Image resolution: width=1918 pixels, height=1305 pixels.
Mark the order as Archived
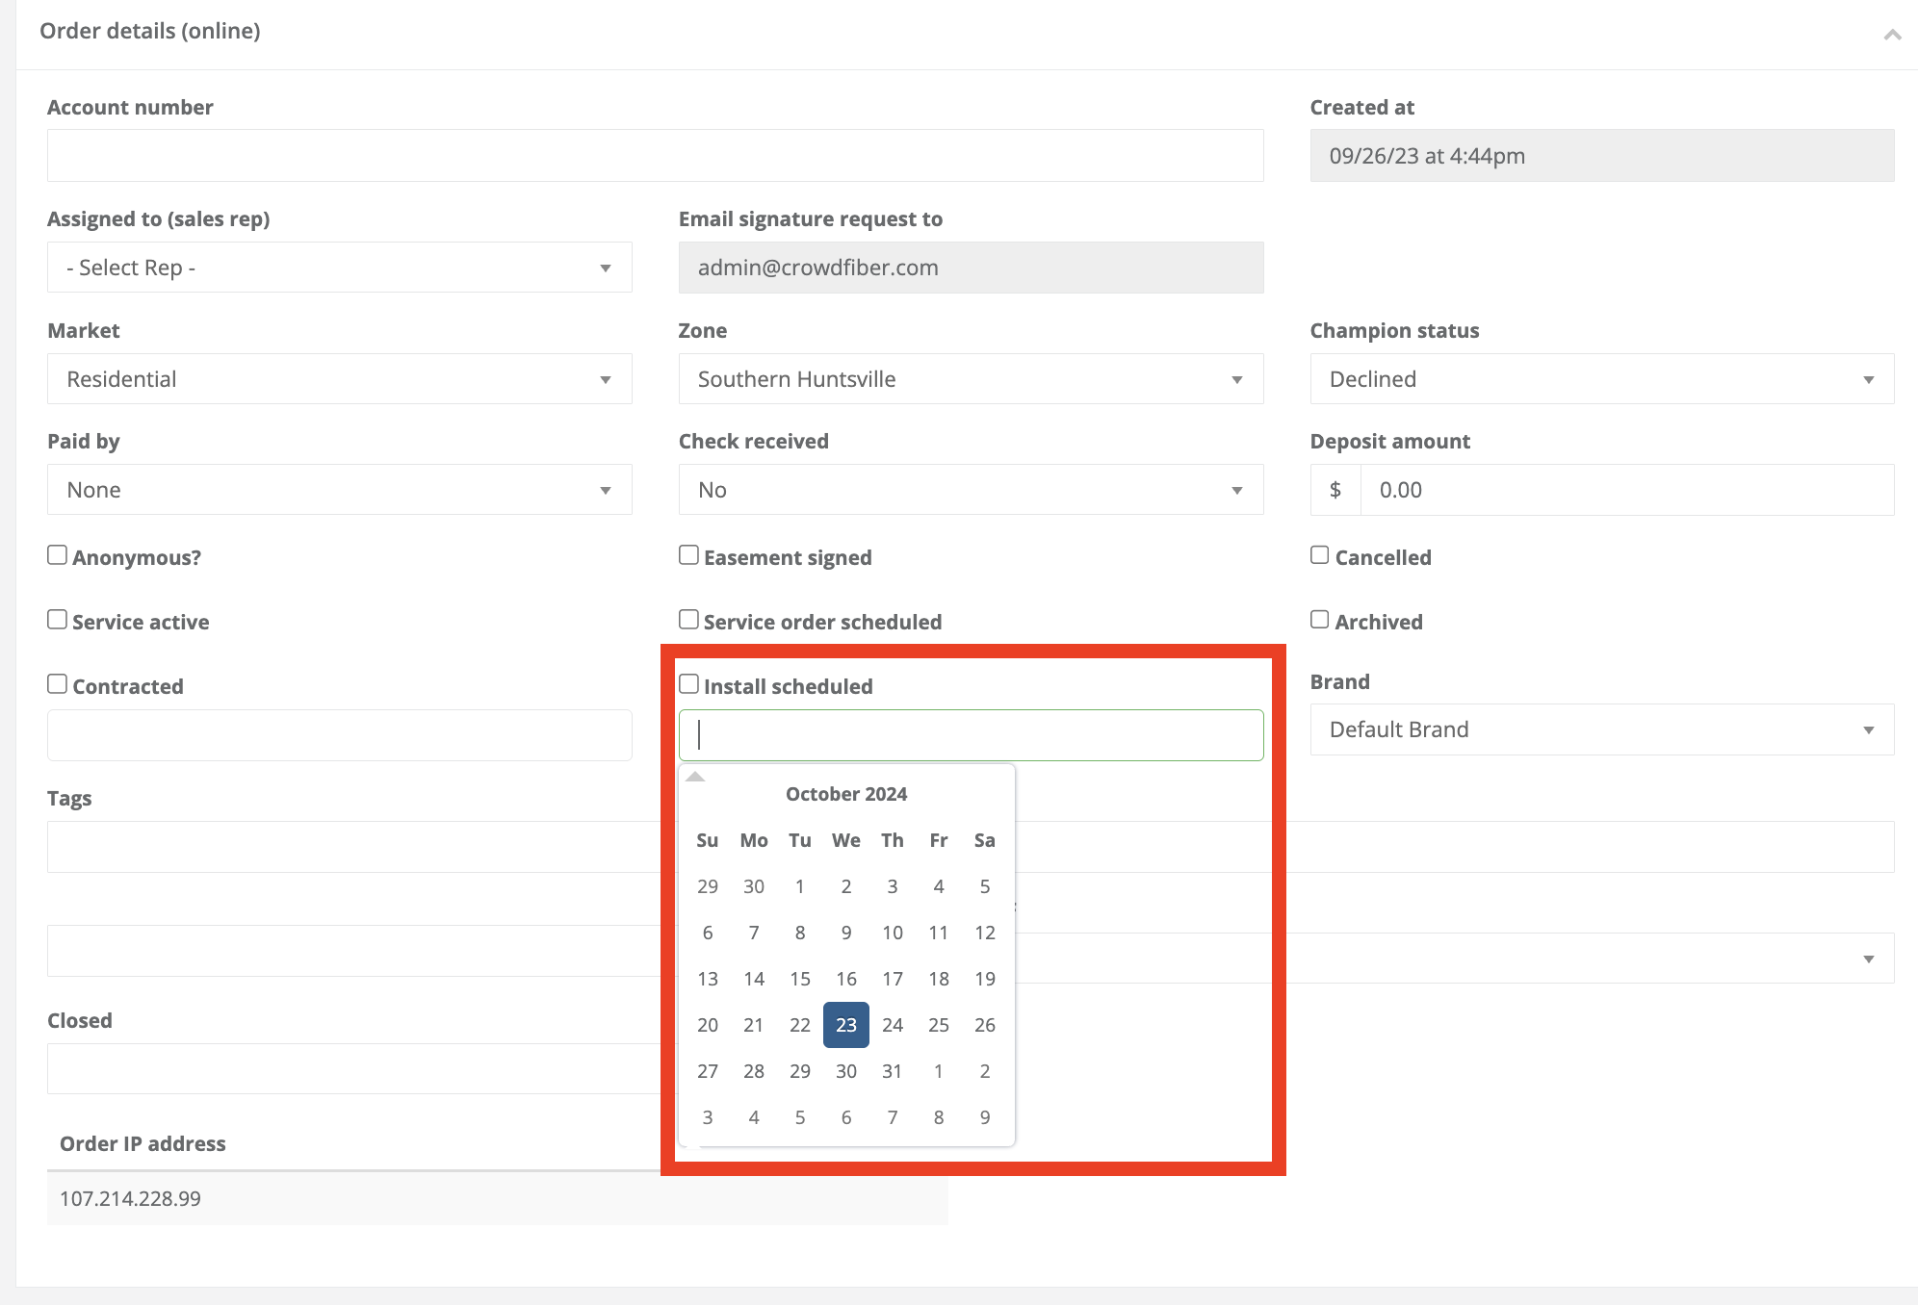[x=1319, y=620]
